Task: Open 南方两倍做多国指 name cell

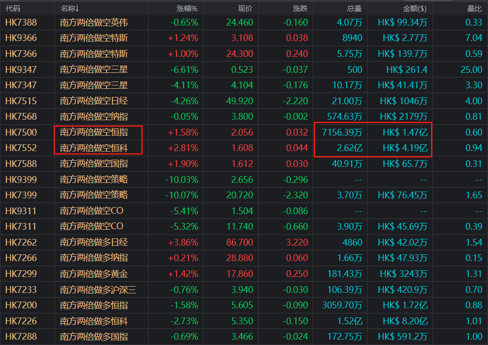Action: (x=94, y=337)
